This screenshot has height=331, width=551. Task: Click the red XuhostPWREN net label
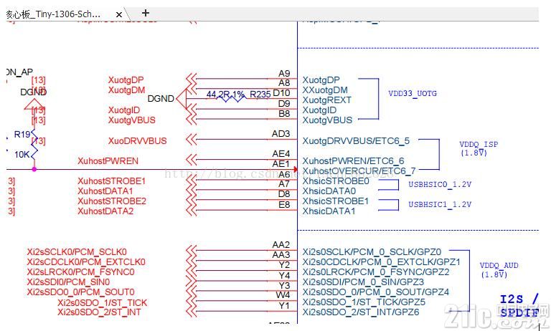[108, 161]
